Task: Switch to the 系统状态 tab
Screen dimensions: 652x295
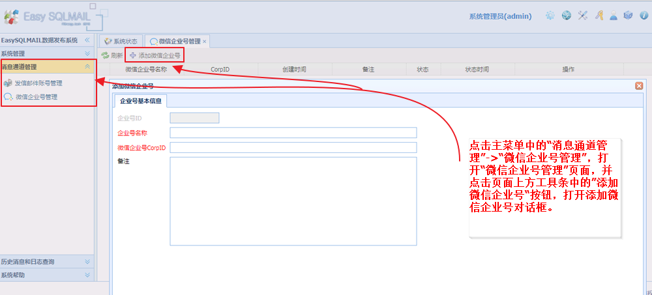Action: tap(121, 41)
